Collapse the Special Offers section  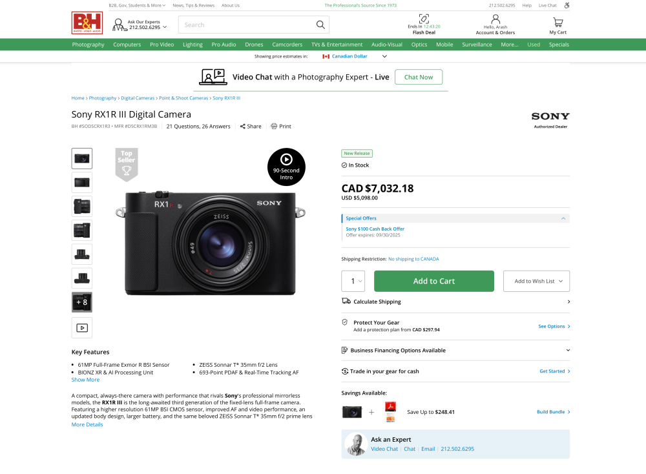click(x=563, y=218)
